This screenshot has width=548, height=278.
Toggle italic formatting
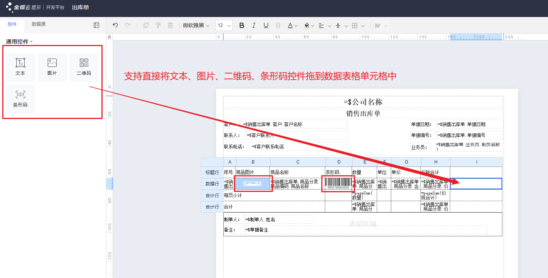[x=254, y=25]
